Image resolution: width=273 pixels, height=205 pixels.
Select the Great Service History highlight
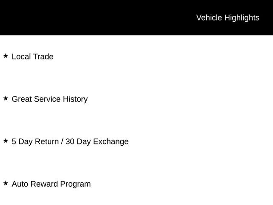tap(49, 99)
